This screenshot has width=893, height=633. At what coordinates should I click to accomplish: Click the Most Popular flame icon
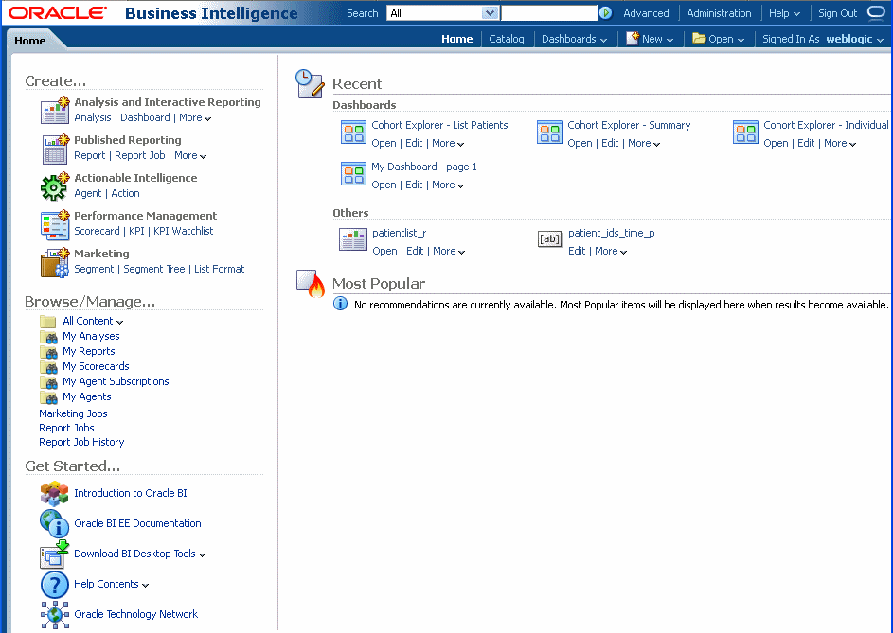click(x=311, y=284)
